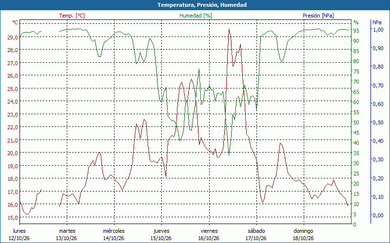Click the 28,0 temperature axis value
Image resolution: width=390 pixels, height=243 pixels.
coord(13,50)
